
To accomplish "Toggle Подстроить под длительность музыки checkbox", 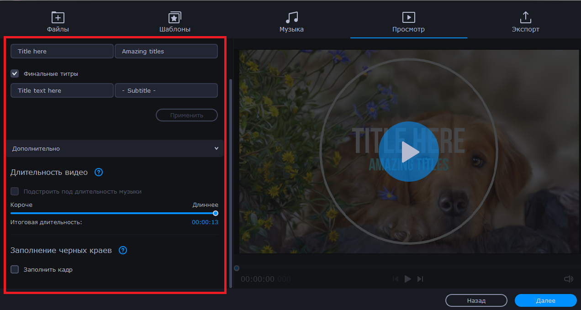I will pyautogui.click(x=15, y=191).
